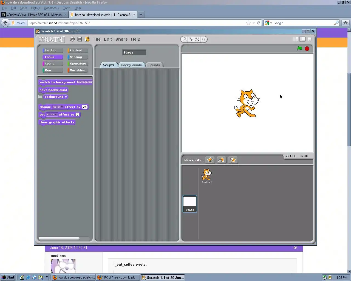
Task: Toggle the background # stage monitor checkbox
Action: point(40,97)
